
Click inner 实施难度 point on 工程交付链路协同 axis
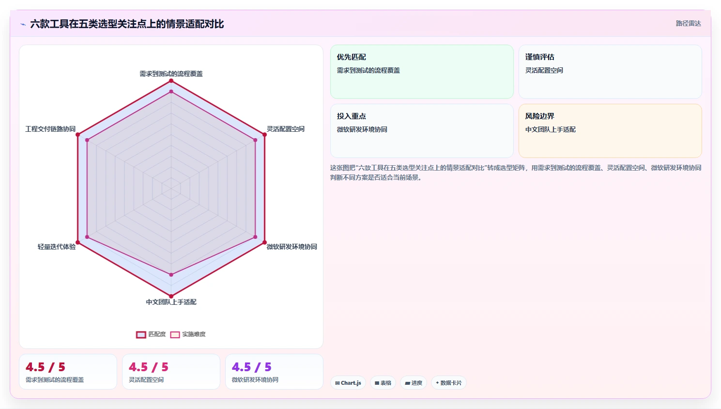pyautogui.click(x=87, y=140)
